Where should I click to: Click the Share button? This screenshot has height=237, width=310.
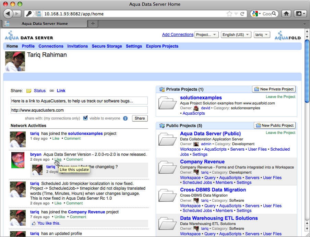[x=140, y=118]
